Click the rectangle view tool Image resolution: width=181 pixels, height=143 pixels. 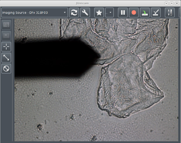click(6, 36)
